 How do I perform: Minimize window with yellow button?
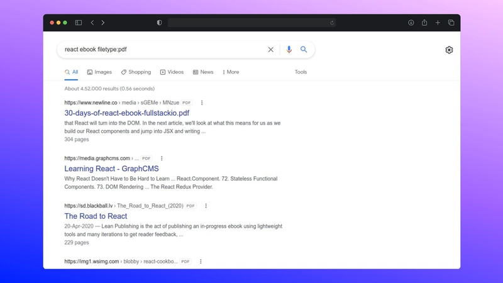pos(58,23)
